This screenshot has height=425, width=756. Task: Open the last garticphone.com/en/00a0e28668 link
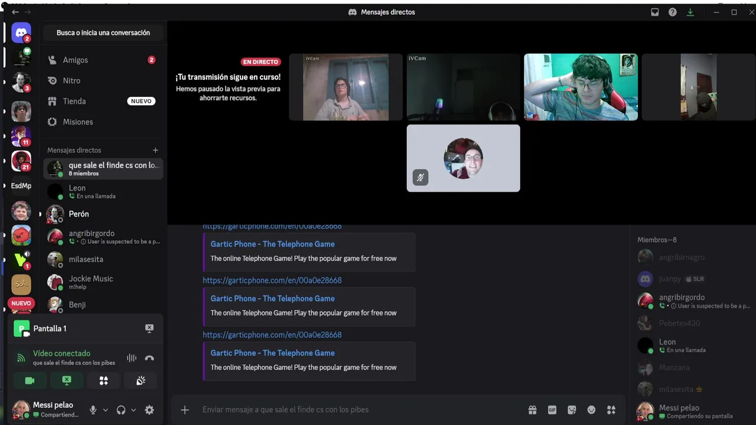[272, 335]
